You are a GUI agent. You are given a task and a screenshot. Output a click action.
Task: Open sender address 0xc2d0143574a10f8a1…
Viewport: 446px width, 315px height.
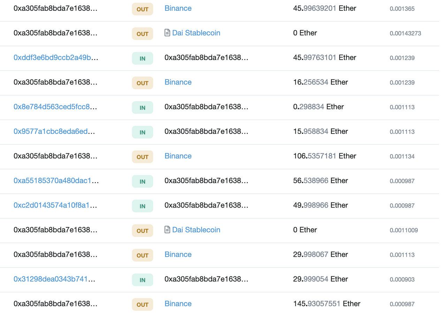pyautogui.click(x=55, y=205)
